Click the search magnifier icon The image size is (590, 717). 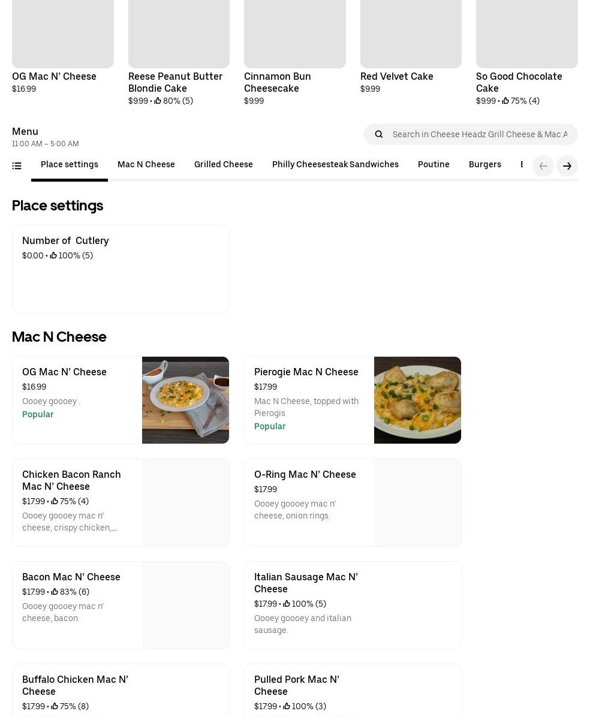coord(379,134)
